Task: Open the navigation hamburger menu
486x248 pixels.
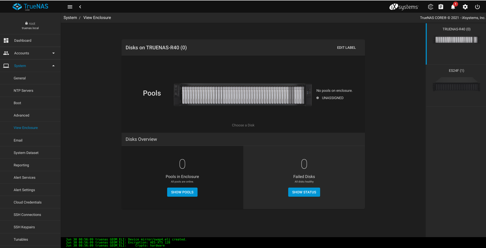Action: tap(70, 7)
